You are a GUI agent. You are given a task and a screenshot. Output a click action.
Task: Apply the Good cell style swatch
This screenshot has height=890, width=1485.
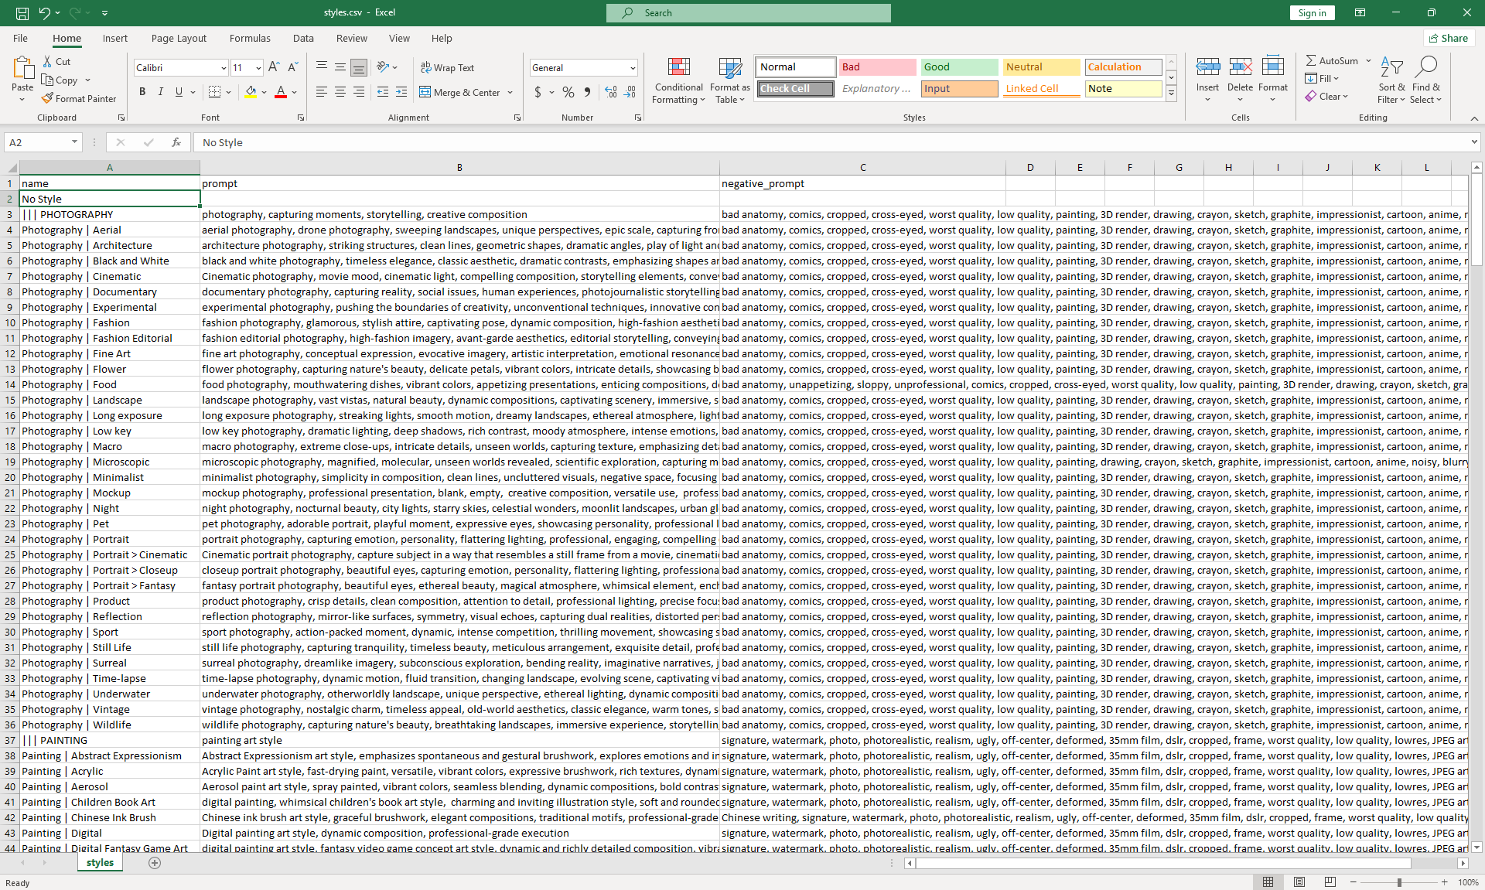coord(958,67)
